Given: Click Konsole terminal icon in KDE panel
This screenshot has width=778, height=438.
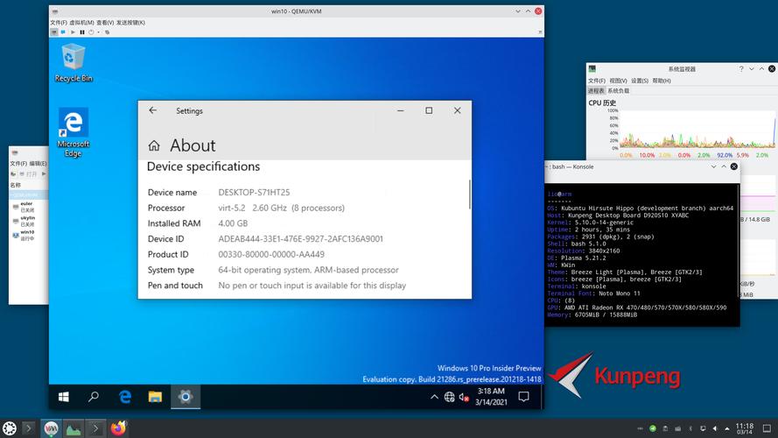Looking at the screenshot, I should coord(95,428).
